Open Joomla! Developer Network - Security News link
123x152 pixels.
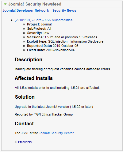pos(39,10)
